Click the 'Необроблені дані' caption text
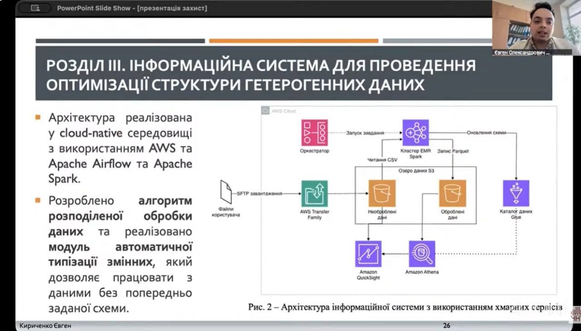The height and width of the screenshot is (331, 581). point(382,214)
